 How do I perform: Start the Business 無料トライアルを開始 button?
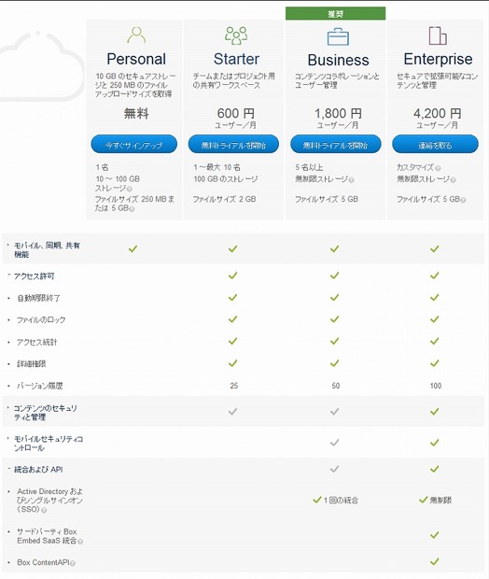tap(335, 145)
